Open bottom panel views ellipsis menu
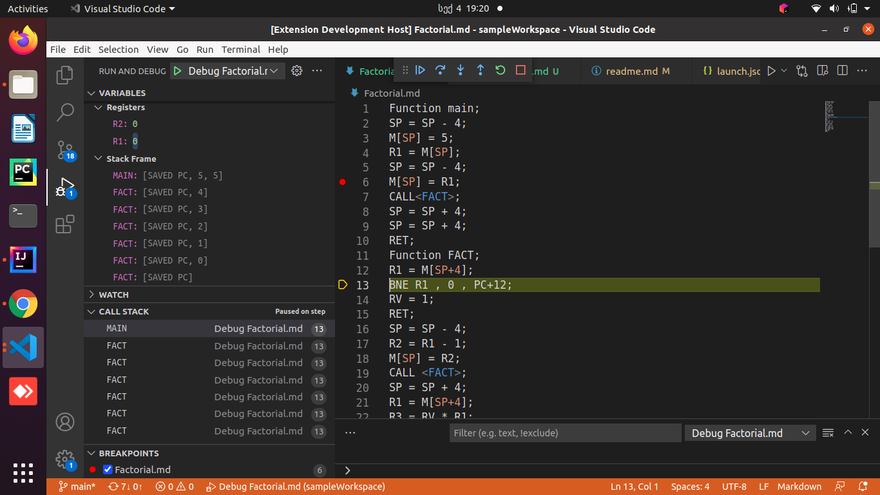Image resolution: width=880 pixels, height=495 pixels. 350,432
